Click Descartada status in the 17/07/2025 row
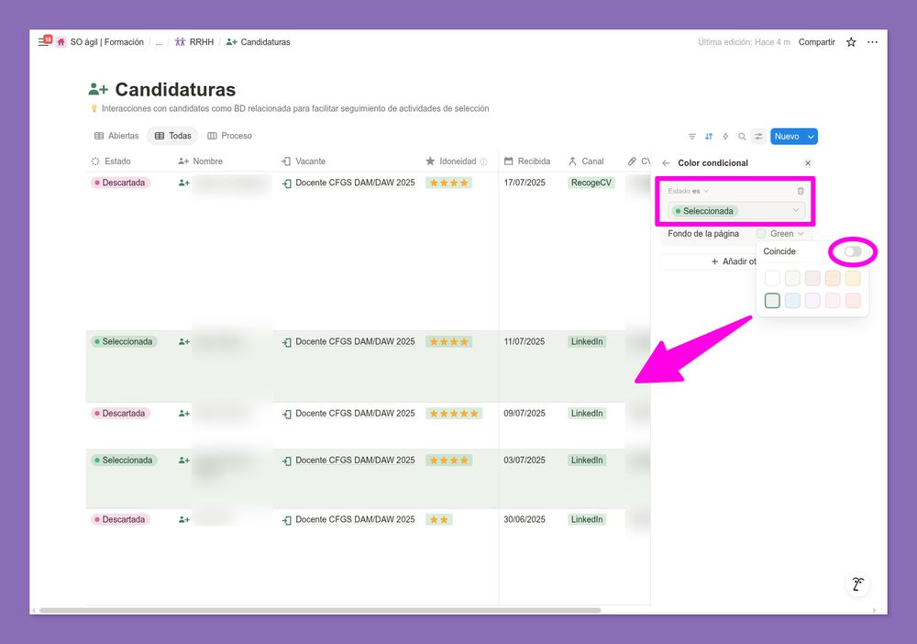Viewport: 917px width, 644px height. tap(120, 183)
